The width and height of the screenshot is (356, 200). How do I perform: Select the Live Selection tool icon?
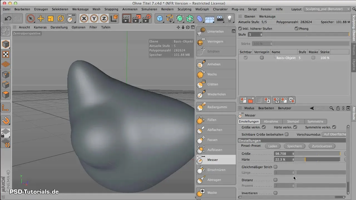click(x=31, y=19)
